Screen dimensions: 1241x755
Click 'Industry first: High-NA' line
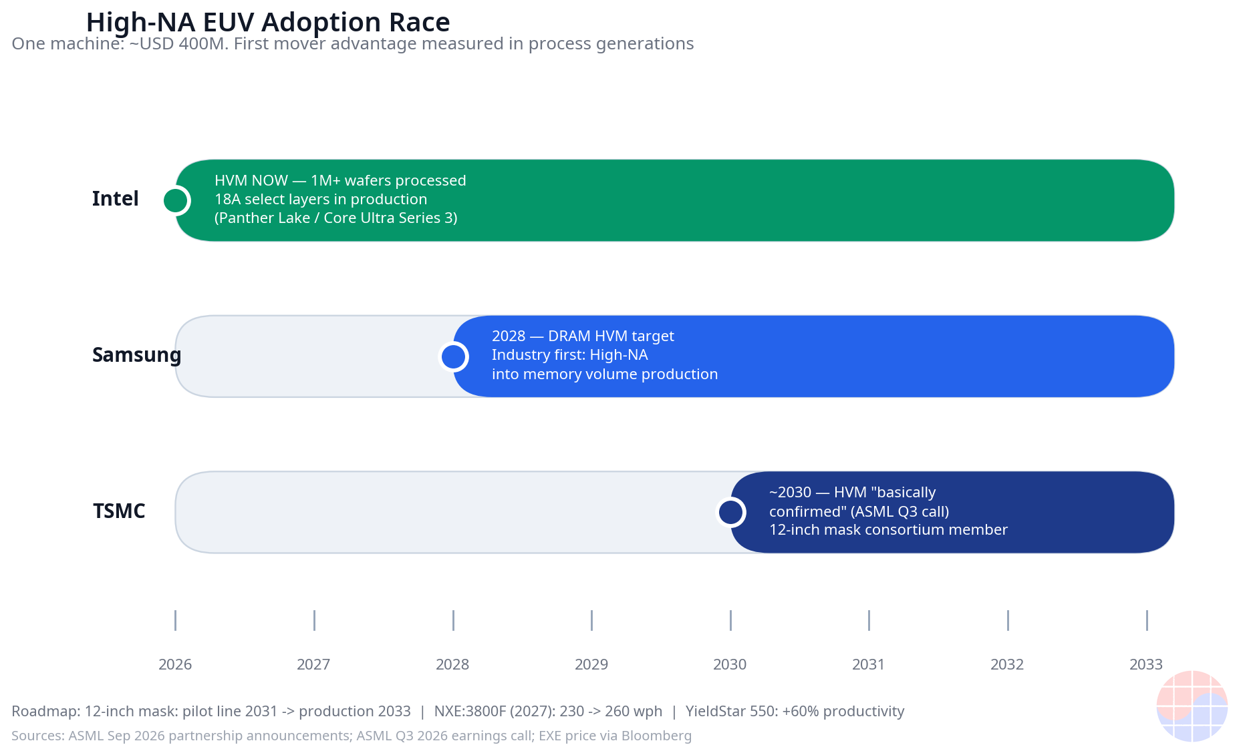tap(570, 355)
